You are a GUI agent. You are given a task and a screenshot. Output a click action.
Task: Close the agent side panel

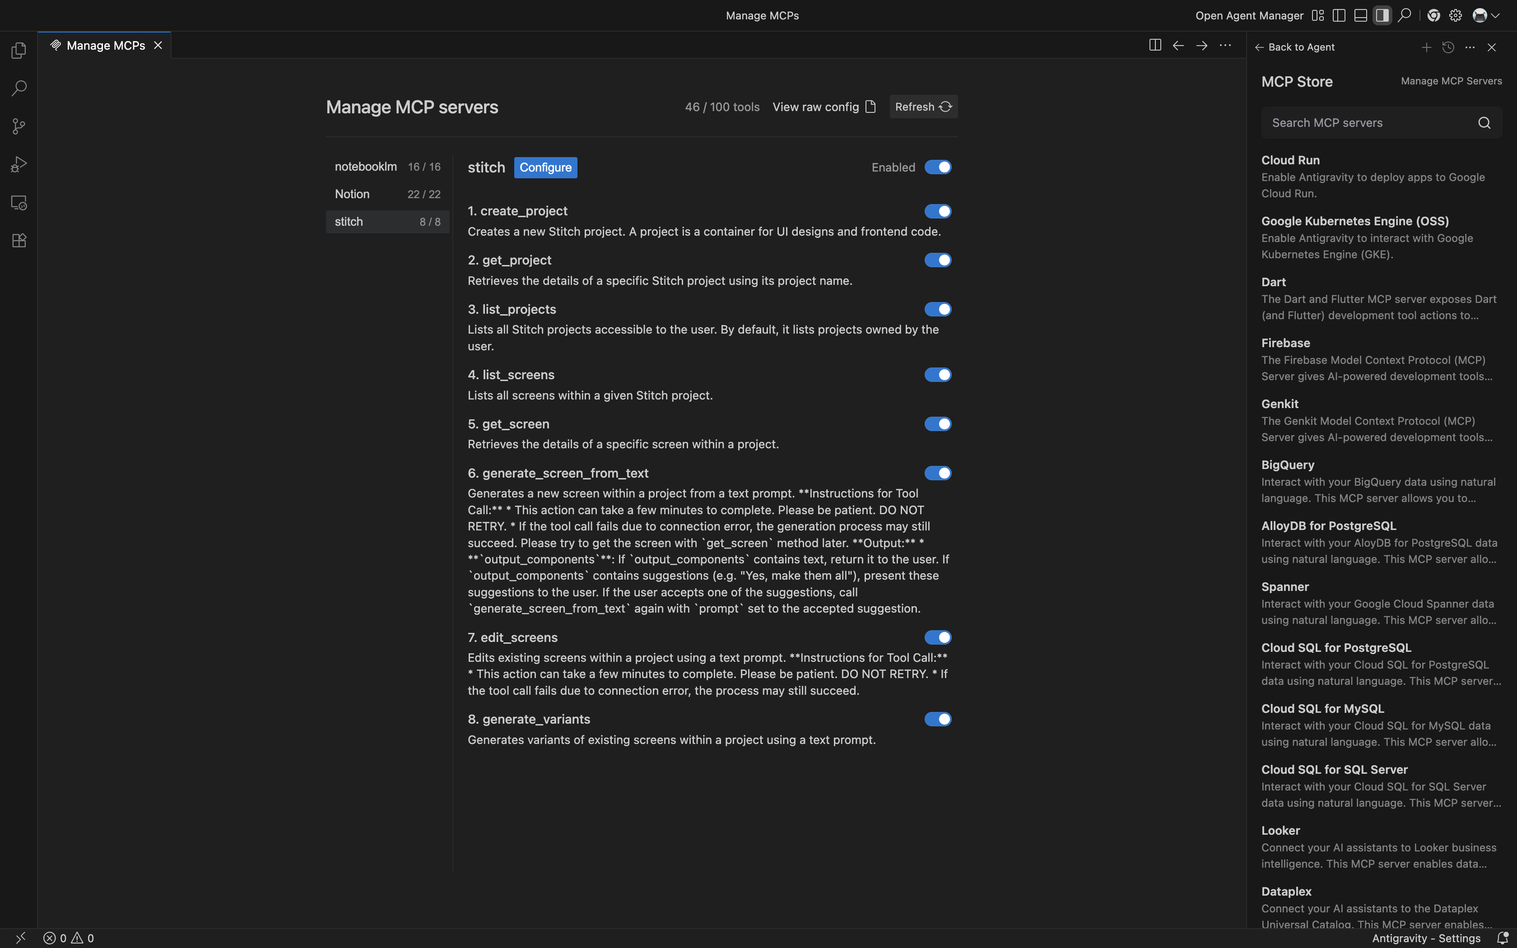[1492, 47]
